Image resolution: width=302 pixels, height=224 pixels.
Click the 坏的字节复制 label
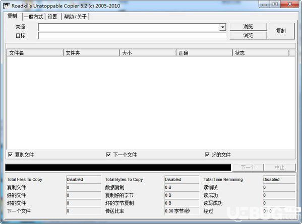pos(119,203)
